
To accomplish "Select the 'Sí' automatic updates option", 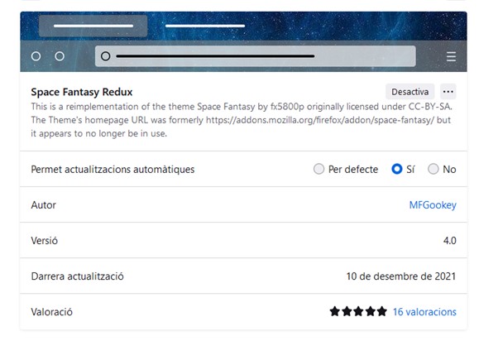I will pyautogui.click(x=397, y=170).
